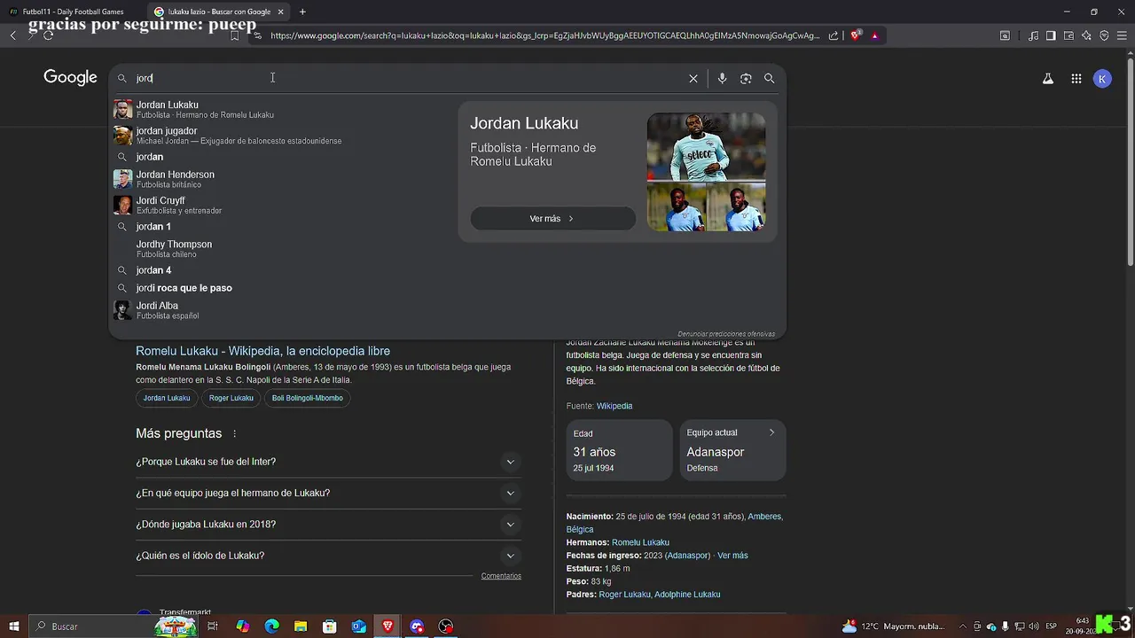Open a new browser tab
This screenshot has width=1135, height=638.
pos(302,12)
